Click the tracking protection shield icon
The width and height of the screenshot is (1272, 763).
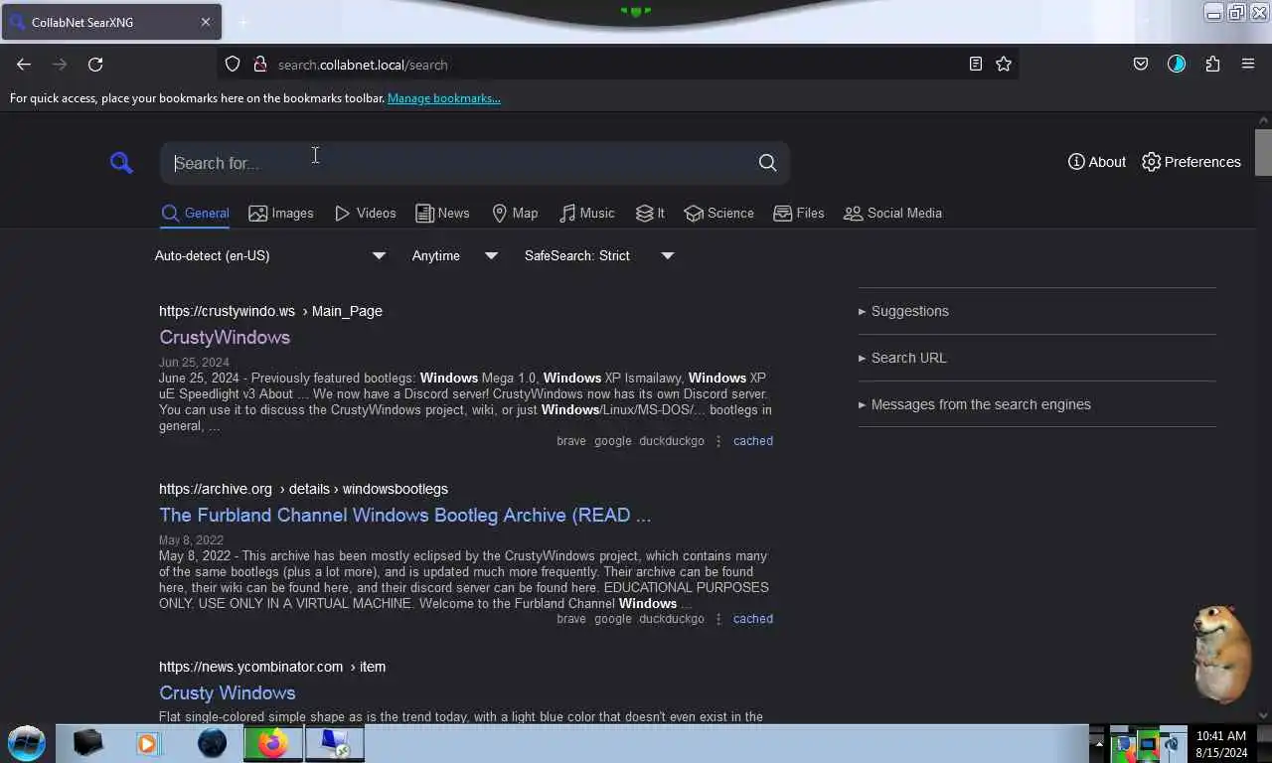[x=233, y=65]
